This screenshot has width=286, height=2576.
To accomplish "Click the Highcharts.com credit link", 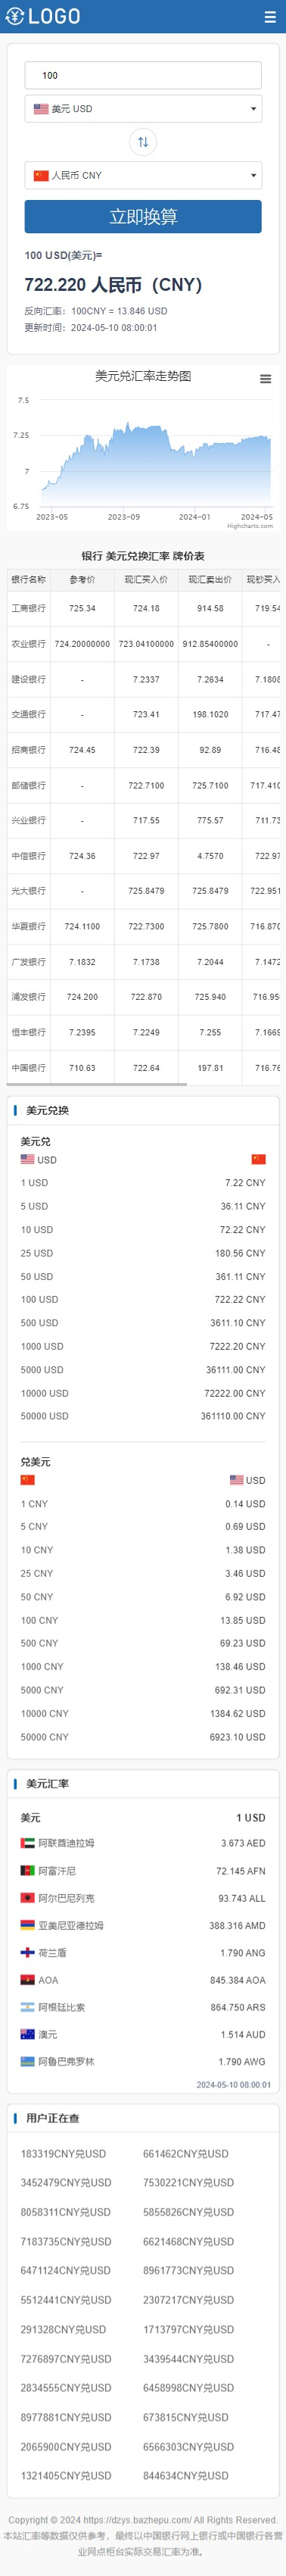I will coord(250,526).
